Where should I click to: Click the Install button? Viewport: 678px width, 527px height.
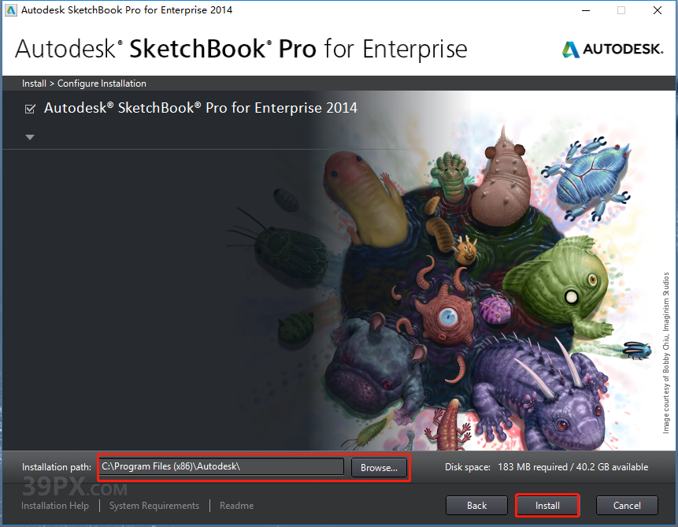tap(547, 506)
